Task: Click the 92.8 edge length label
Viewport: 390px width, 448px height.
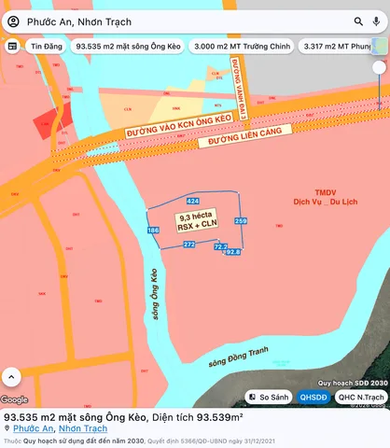Action: 233,252
